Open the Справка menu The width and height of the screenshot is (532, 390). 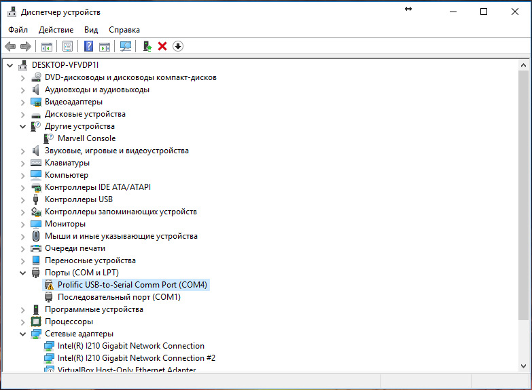tap(124, 30)
